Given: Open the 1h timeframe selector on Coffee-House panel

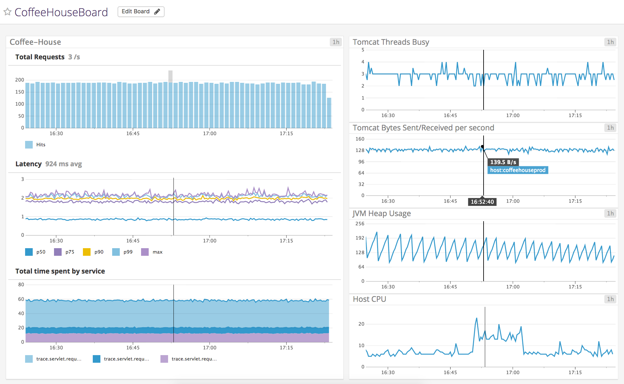Looking at the screenshot, I should coord(336,42).
